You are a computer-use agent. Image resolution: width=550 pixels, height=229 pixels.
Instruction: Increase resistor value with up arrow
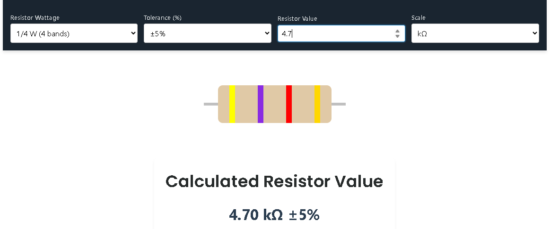397,31
